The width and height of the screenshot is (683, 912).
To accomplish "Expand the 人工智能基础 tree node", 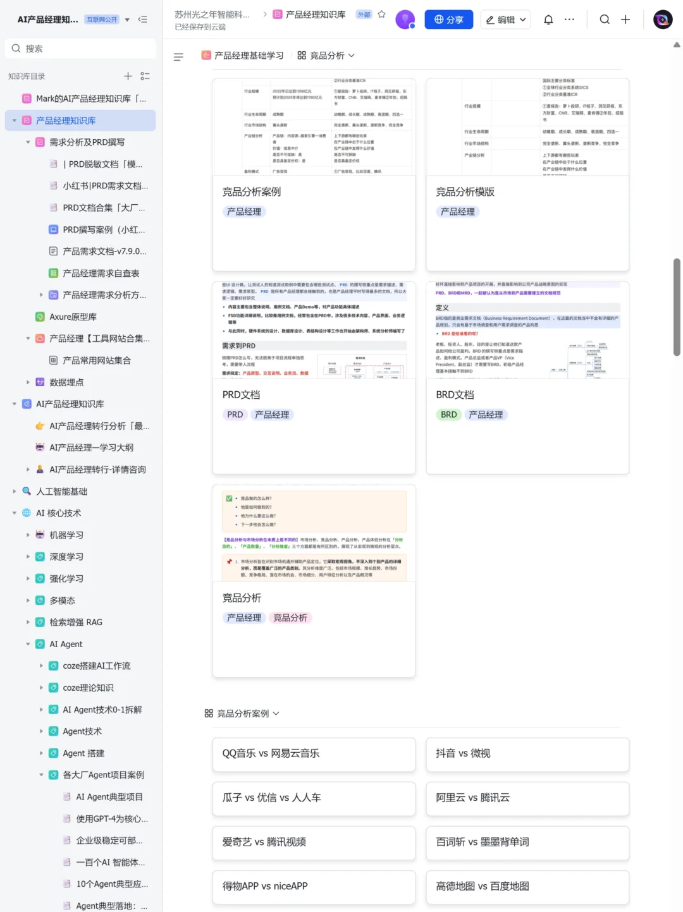I will 14,491.
